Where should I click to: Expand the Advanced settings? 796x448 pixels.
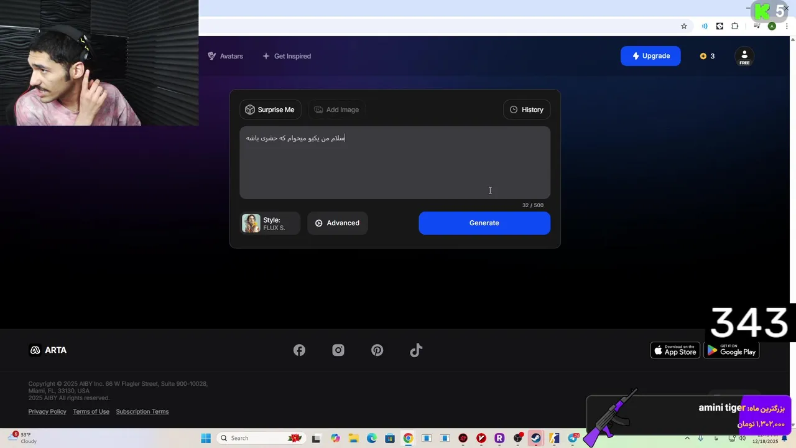337,223
